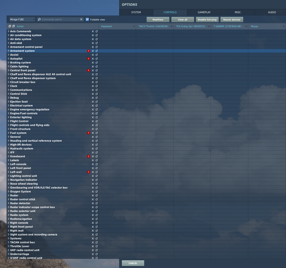Switch to the SYSTEM tab

[x=136, y=12]
